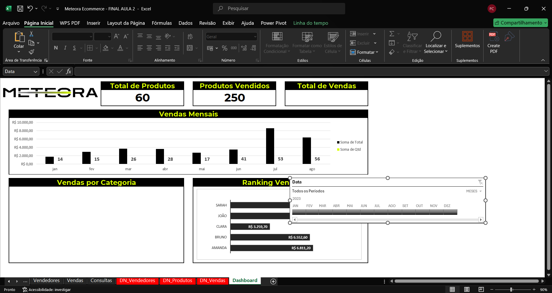Screen dimensions: 552x293
Task: Clear filter on the Data timeline
Action: (x=480, y=182)
